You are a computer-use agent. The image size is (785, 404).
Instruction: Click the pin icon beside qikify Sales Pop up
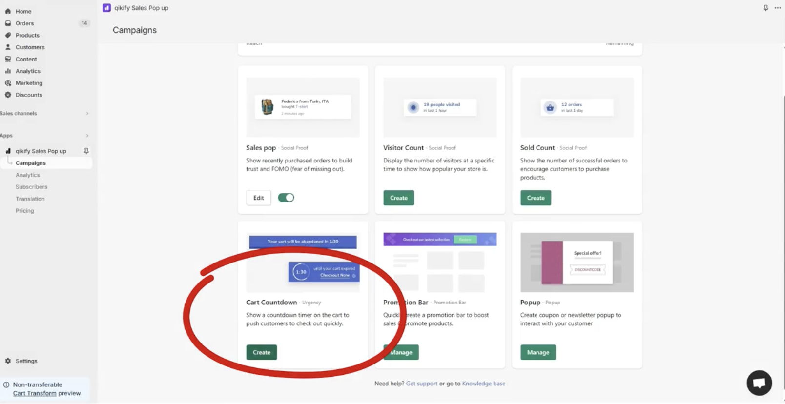pyautogui.click(x=86, y=151)
